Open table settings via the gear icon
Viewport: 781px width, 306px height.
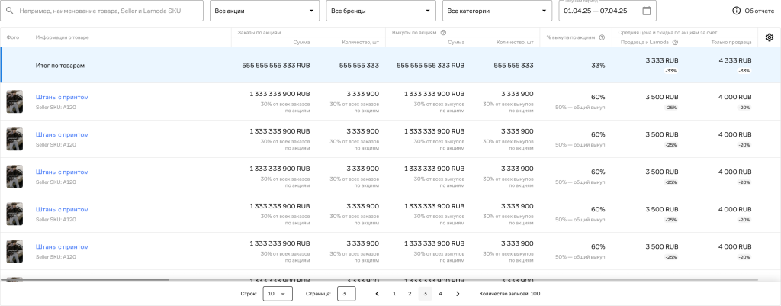(x=769, y=37)
